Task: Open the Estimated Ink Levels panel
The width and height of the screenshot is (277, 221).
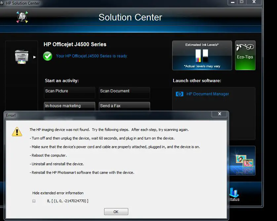Action: tap(202, 55)
